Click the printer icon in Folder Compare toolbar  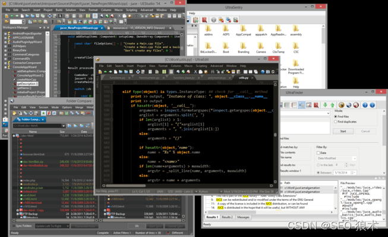click(31, 113)
